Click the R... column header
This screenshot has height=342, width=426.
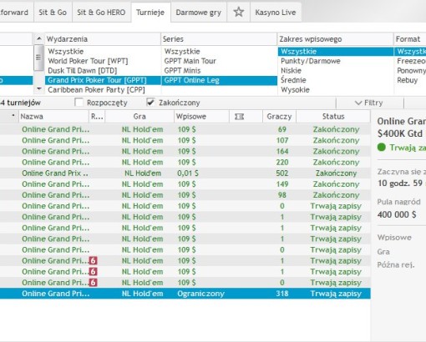(97, 117)
